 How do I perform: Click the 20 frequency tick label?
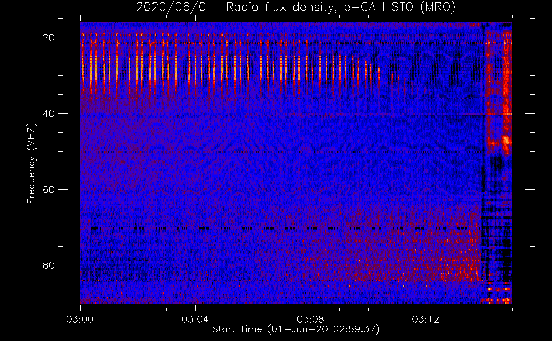[49, 38]
